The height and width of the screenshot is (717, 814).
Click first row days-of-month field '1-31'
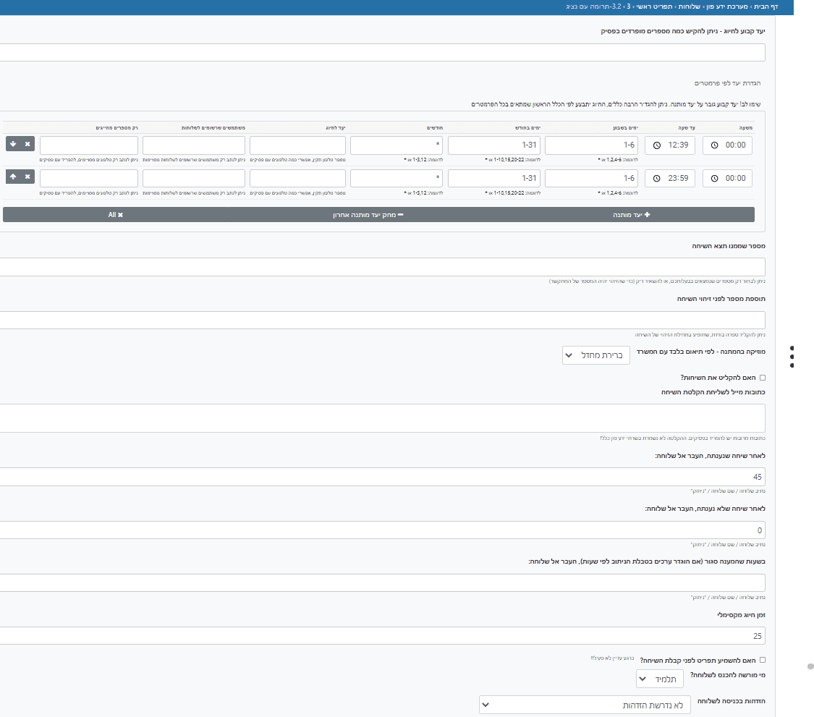(x=494, y=145)
